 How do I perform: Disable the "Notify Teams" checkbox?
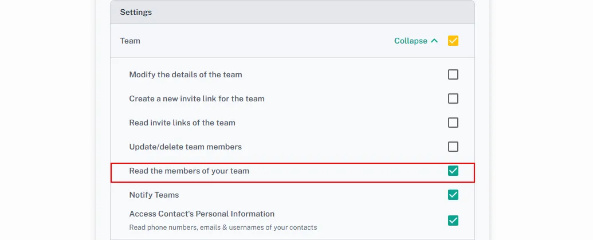453,195
